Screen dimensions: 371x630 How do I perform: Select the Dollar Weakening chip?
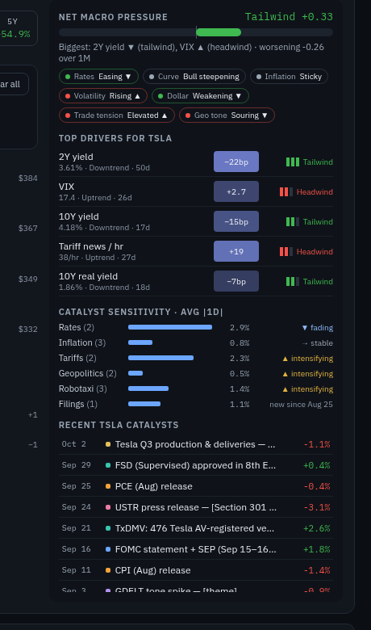(200, 96)
